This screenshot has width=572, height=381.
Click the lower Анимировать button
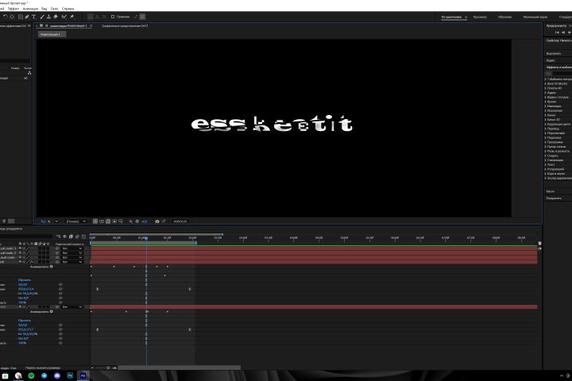coord(41,312)
